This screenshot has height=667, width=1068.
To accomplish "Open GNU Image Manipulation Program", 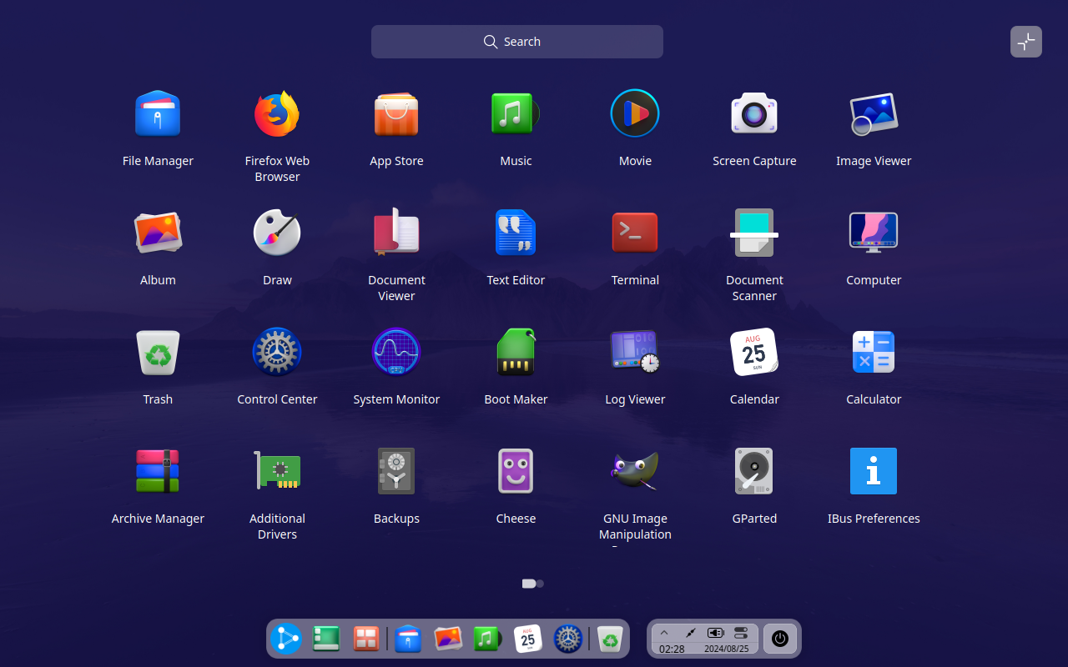I will pyautogui.click(x=635, y=471).
